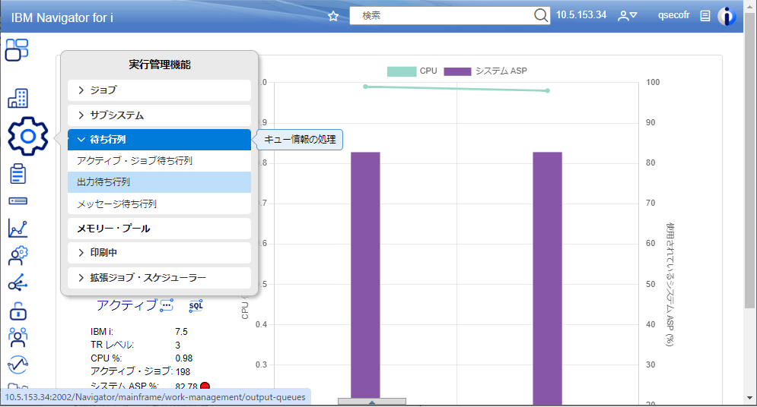The height and width of the screenshot is (407, 757).
Task: Click the IBM i version value 7.5
Action: [x=182, y=332]
